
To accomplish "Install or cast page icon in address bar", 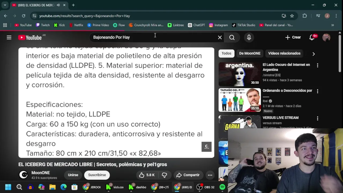I will point(284,16).
